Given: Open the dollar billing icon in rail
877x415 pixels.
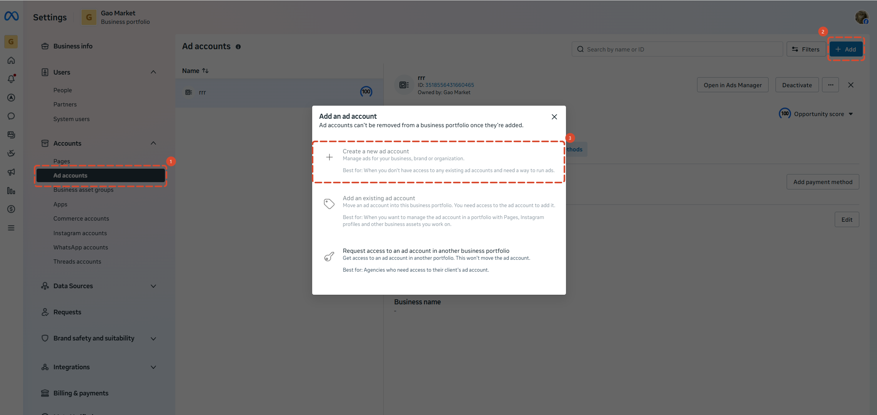Looking at the screenshot, I should click(11, 209).
